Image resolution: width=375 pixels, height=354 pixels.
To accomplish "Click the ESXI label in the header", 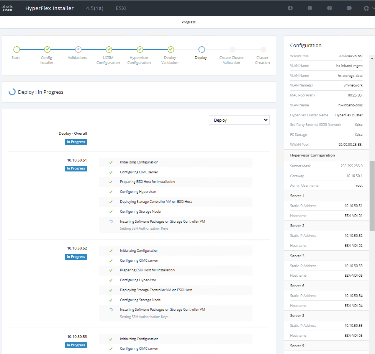I will [121, 8].
